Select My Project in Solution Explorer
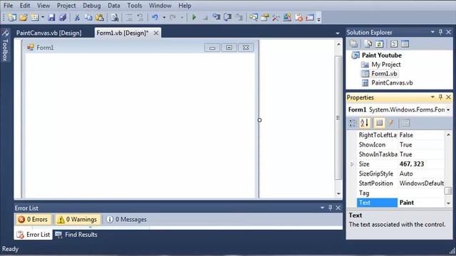The image size is (456, 256). 386,65
